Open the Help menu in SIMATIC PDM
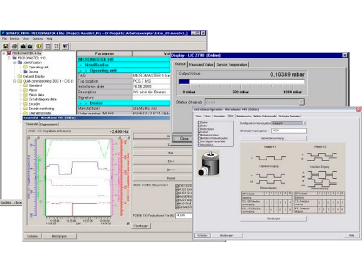This screenshot has width=362, height=272. [49, 39]
